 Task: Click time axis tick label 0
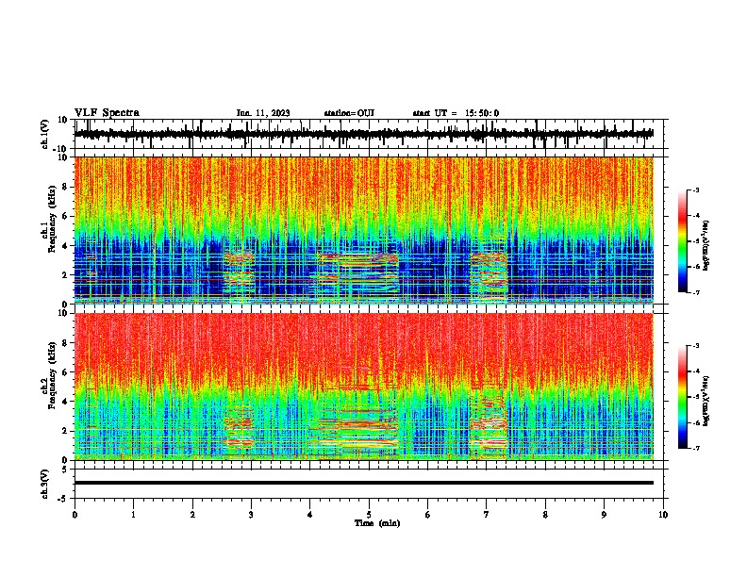tap(75, 515)
